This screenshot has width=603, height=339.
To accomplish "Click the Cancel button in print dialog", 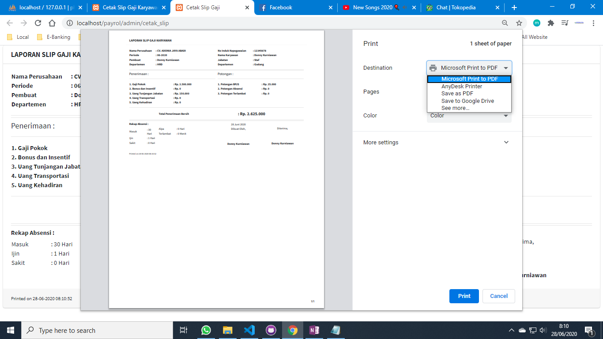I will [498, 296].
